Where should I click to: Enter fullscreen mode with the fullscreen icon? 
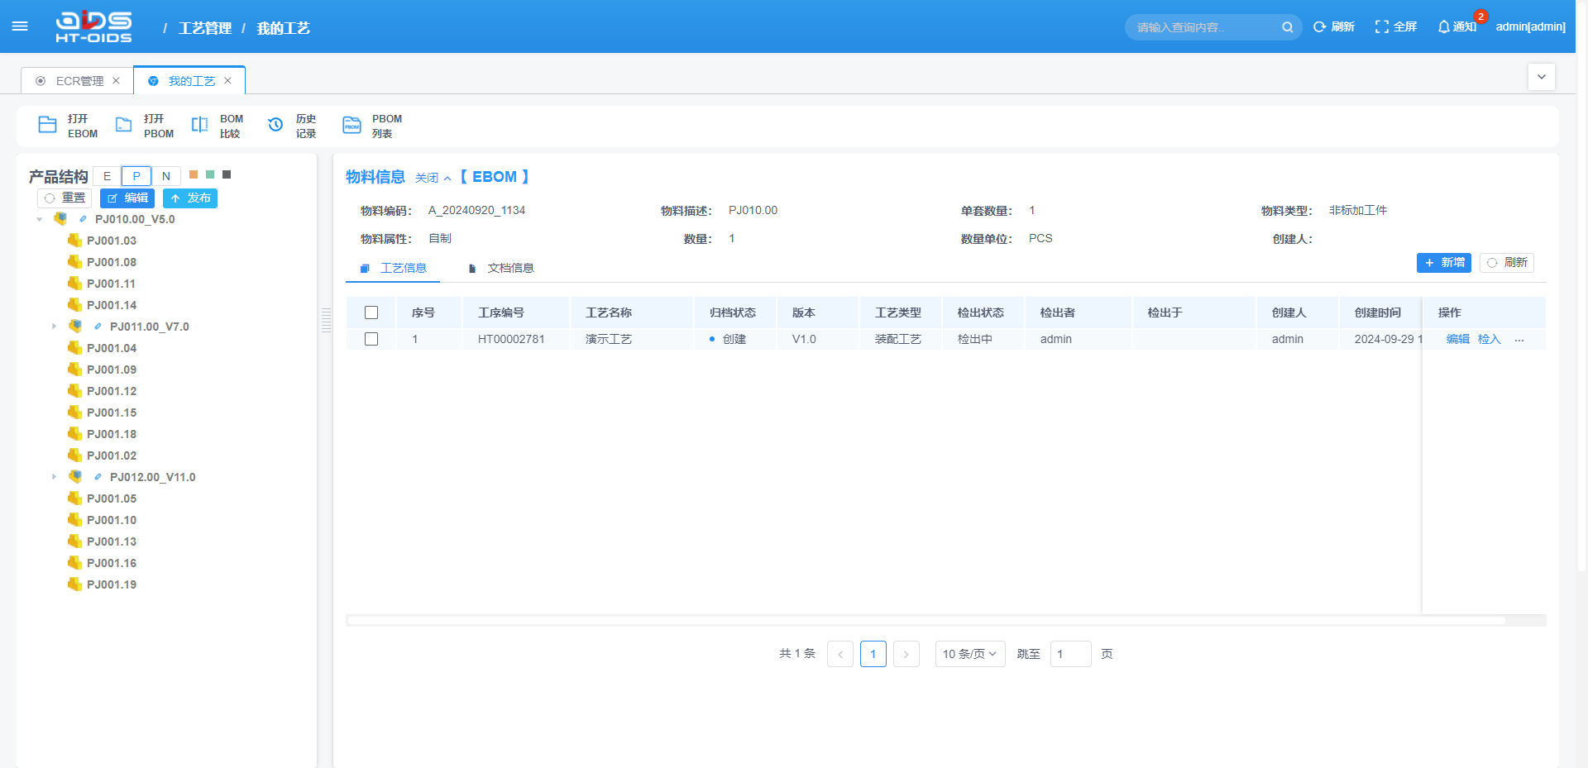[x=1381, y=27]
